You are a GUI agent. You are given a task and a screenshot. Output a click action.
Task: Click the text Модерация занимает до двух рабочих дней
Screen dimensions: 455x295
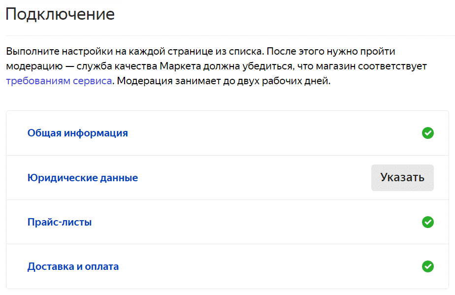pyautogui.click(x=224, y=81)
